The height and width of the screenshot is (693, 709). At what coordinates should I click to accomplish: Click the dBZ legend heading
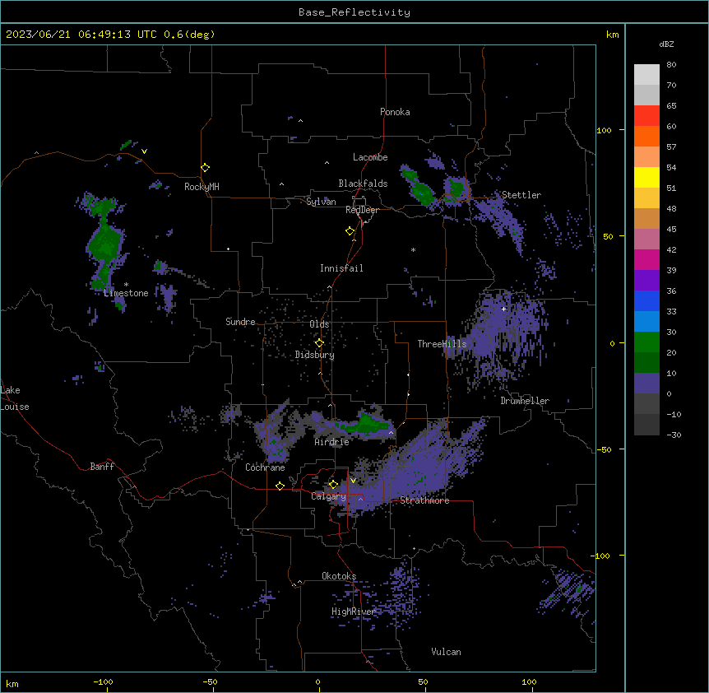[666, 44]
